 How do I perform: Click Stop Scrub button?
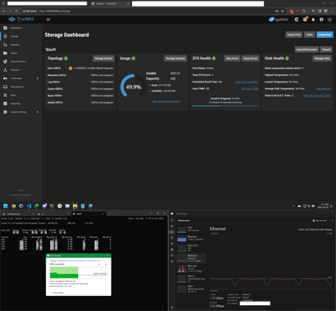coord(232,58)
